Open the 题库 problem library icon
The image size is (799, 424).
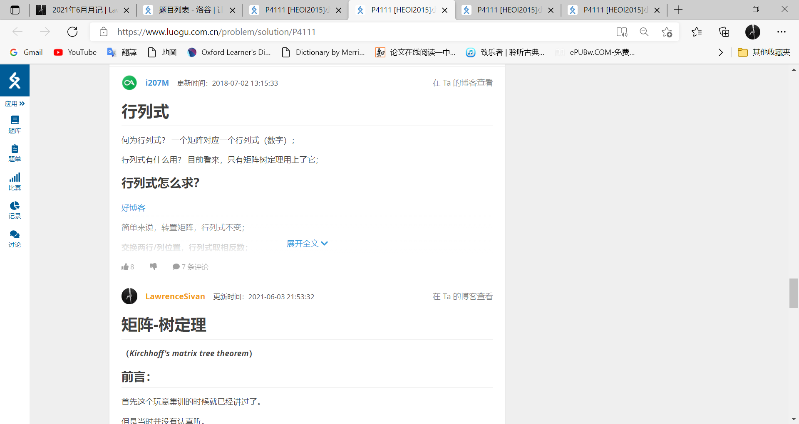point(15,124)
